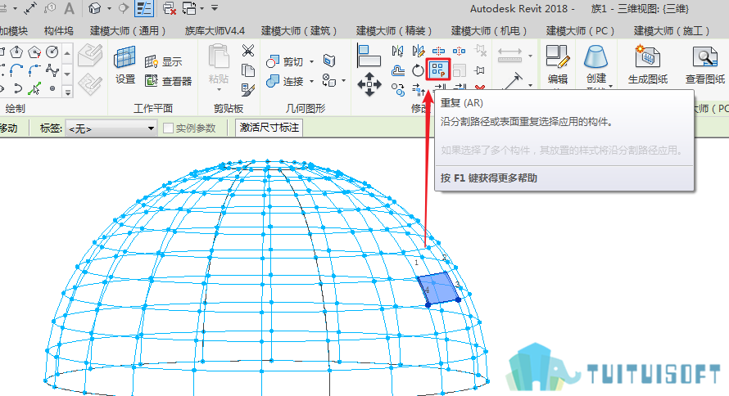
Task: Click the Copy to clipboard icon
Action: pyautogui.click(x=248, y=70)
